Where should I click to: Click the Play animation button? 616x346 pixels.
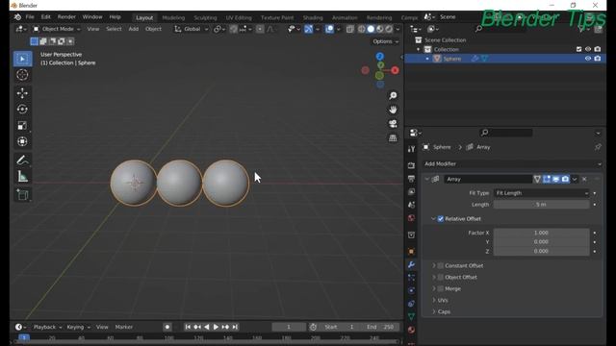[216, 327]
